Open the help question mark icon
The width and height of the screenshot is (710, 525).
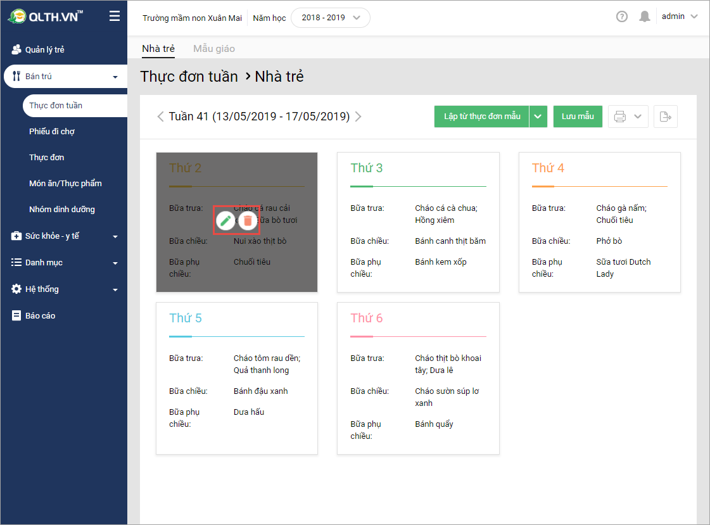pyautogui.click(x=622, y=16)
